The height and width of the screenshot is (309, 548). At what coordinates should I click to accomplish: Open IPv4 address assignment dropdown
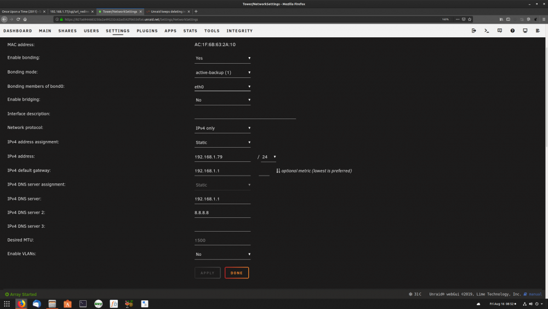[222, 143]
